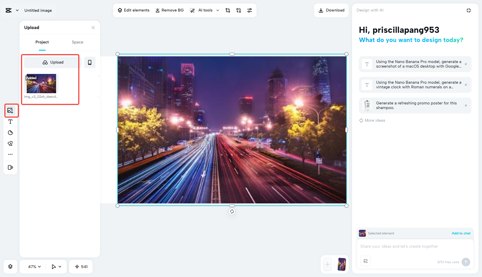Select the Project tab in the Upload panel
The image size is (482, 277).
click(42, 42)
